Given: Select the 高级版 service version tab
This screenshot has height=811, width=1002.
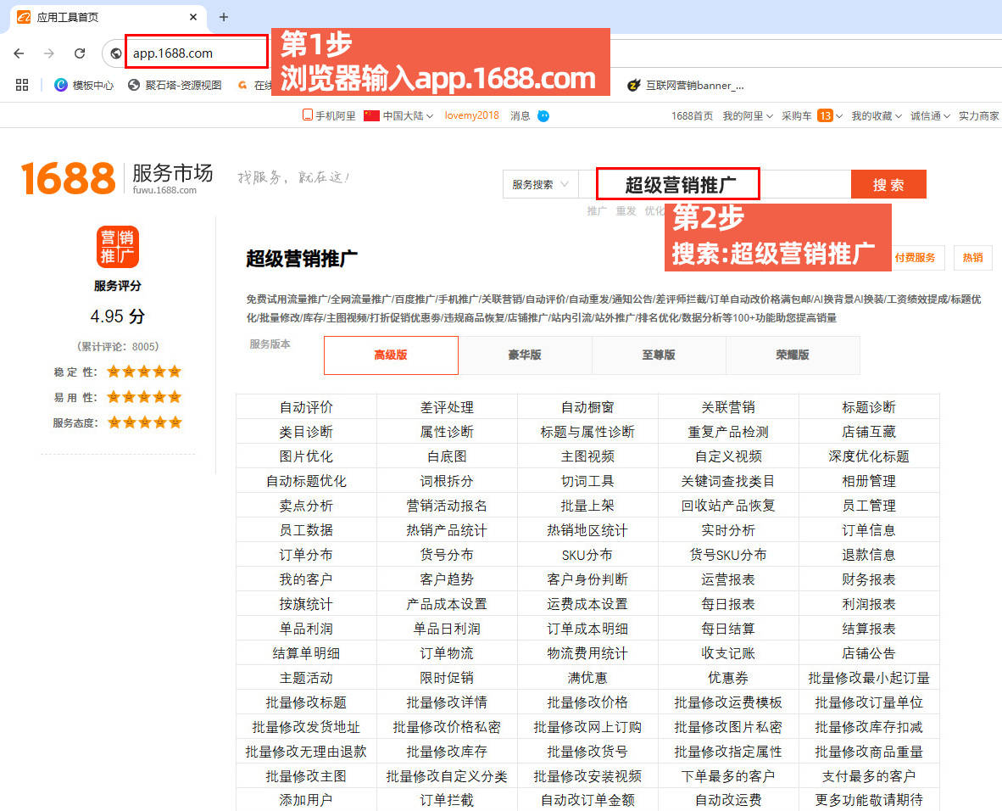Looking at the screenshot, I should pos(391,355).
